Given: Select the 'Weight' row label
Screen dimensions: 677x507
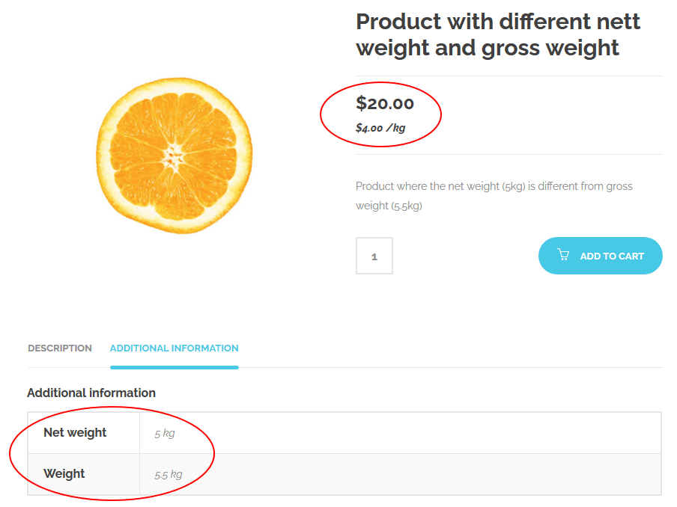Looking at the screenshot, I should pos(64,474).
